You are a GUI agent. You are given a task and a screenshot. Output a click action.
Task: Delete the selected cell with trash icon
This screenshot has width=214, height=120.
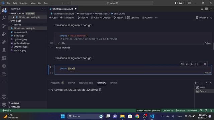coord(205,64)
